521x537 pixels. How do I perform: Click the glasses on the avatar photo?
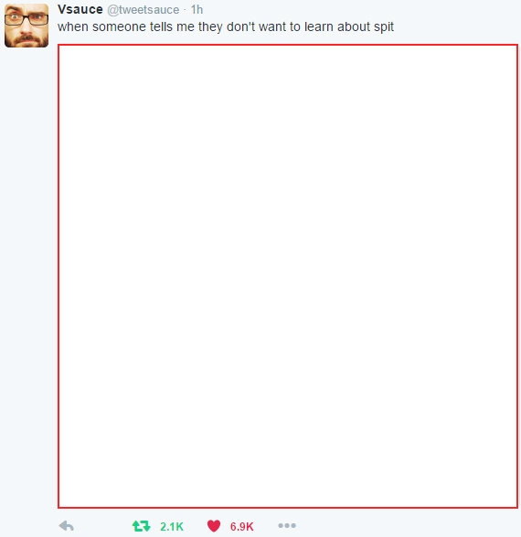pos(27,19)
